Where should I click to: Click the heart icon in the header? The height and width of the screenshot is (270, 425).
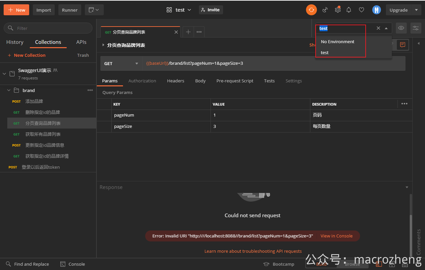coord(362,10)
